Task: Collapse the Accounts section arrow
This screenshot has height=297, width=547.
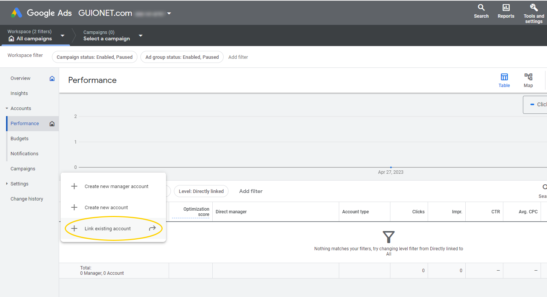Action: pyautogui.click(x=7, y=109)
